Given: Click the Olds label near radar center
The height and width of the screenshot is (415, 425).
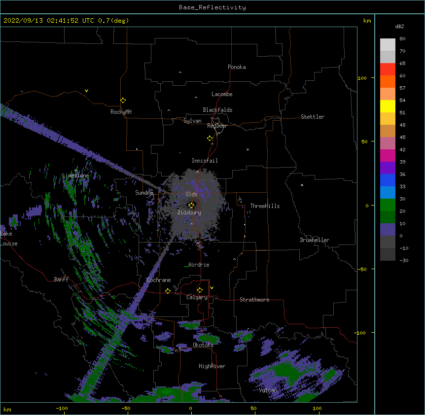Looking at the screenshot, I should (191, 194).
